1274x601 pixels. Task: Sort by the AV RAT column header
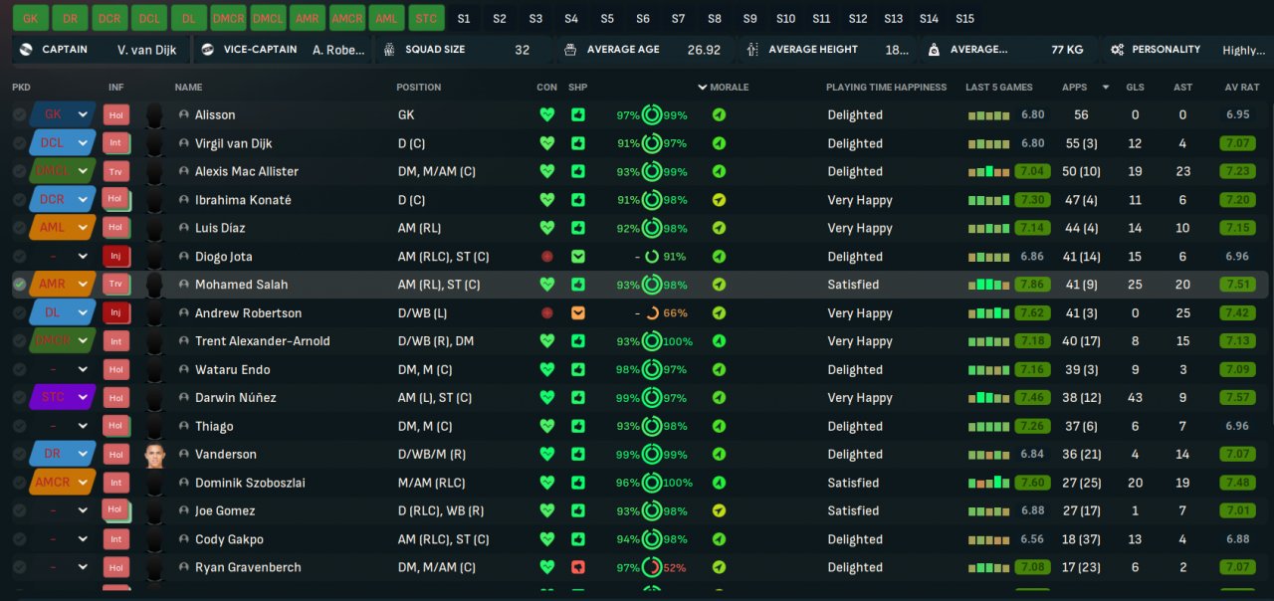tap(1242, 88)
